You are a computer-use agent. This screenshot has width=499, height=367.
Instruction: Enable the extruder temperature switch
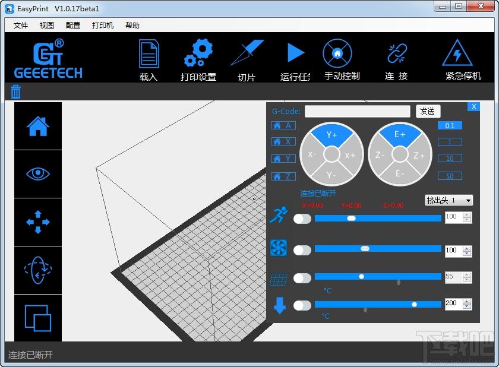pyautogui.click(x=302, y=305)
